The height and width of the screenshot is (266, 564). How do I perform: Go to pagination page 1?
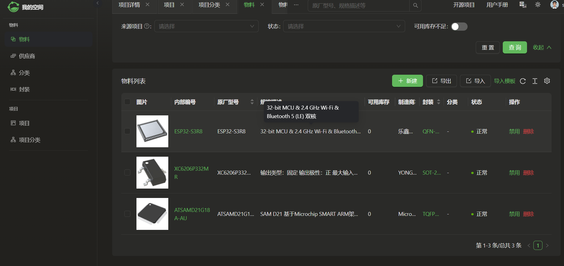click(538, 245)
